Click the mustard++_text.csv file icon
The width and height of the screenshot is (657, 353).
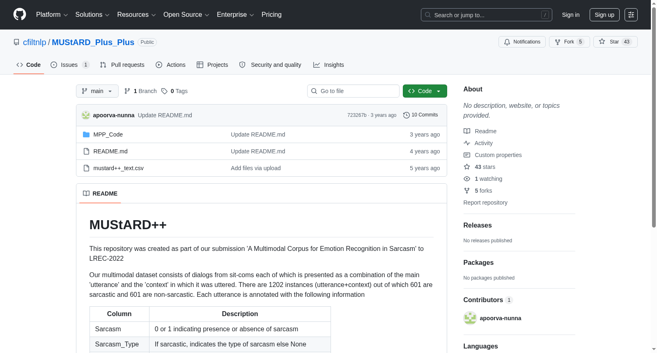tap(86, 168)
